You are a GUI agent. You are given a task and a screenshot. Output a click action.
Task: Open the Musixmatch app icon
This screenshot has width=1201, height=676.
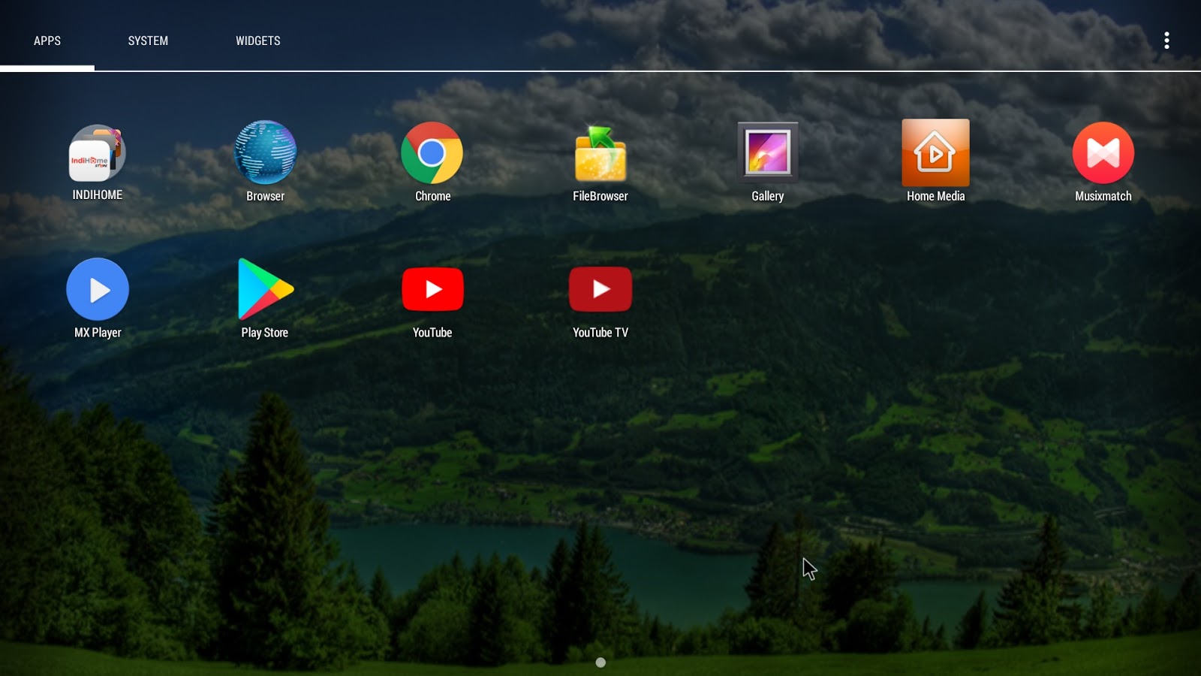pos(1103,152)
